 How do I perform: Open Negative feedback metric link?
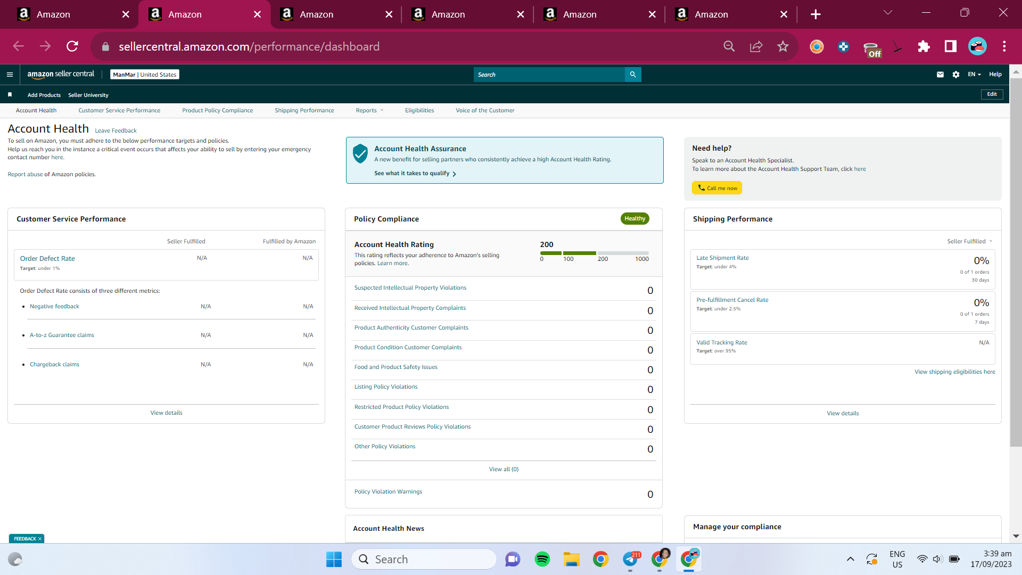(x=54, y=307)
